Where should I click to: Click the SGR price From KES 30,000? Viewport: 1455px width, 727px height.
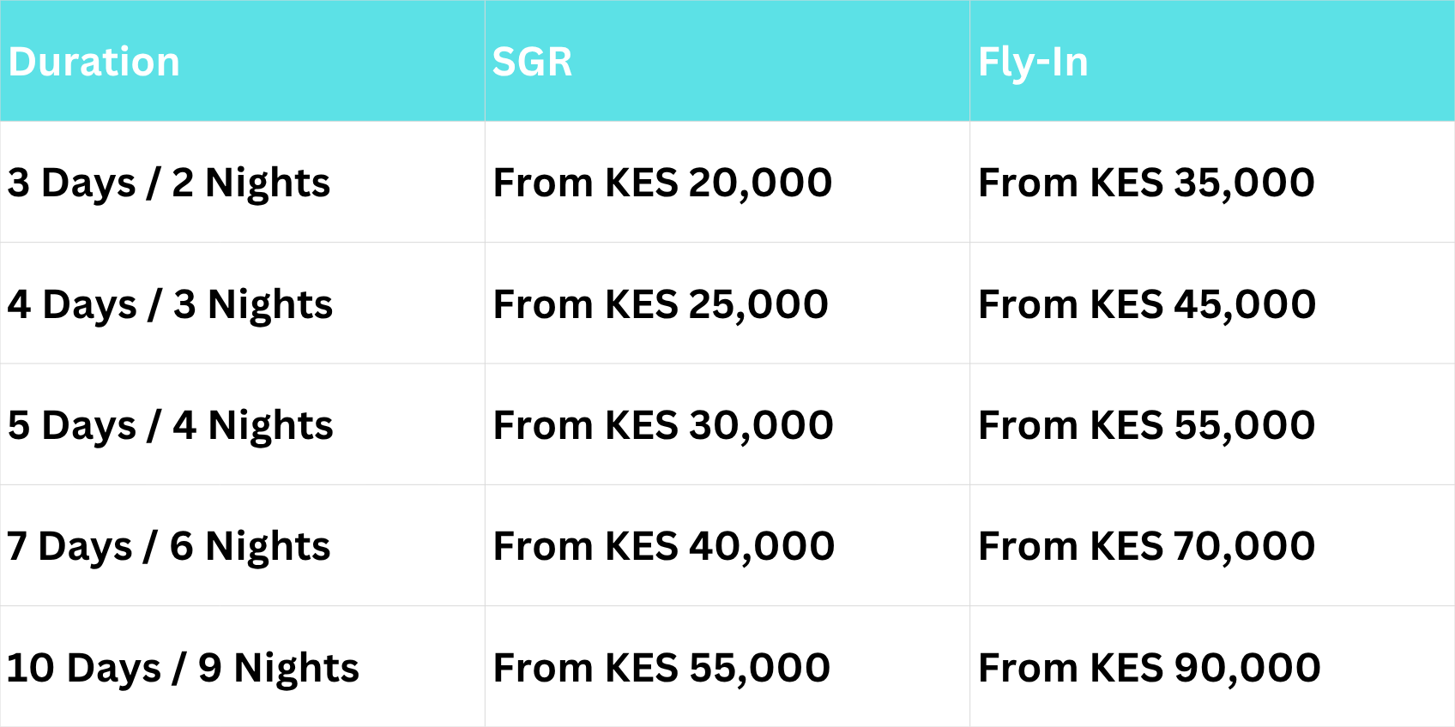(663, 425)
